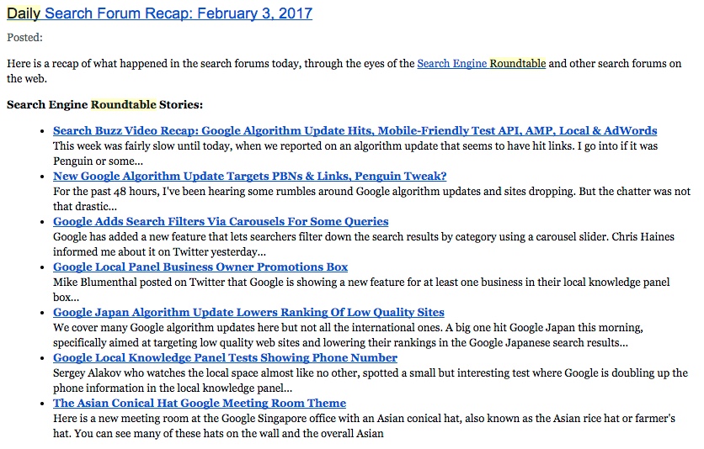Click text 'phone information in the local knowledge panel...'
Image resolution: width=704 pixels, height=449 pixels.
click(x=173, y=388)
